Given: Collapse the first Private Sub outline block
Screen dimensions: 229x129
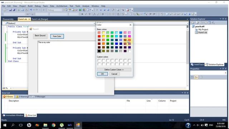Looking at the screenshot, I should 7,32.
